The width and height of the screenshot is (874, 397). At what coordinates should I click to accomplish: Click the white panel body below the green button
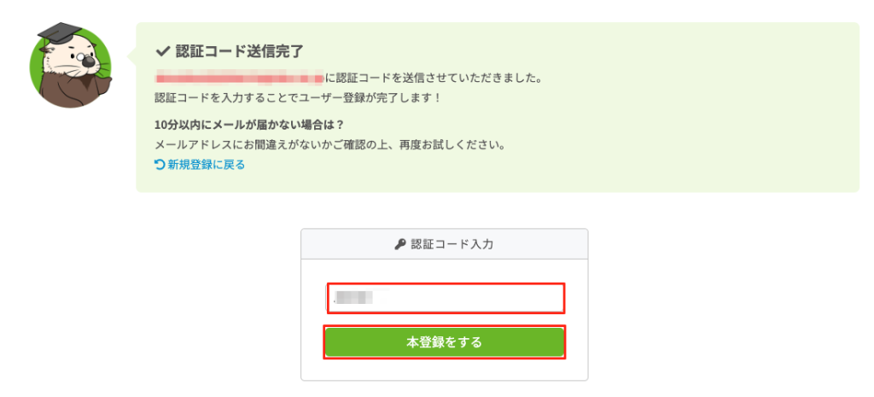pyautogui.click(x=444, y=369)
